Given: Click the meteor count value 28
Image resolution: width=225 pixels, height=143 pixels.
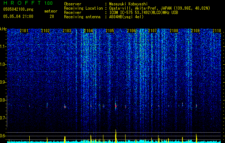Looking at the screenshot, I should tap(52, 16).
